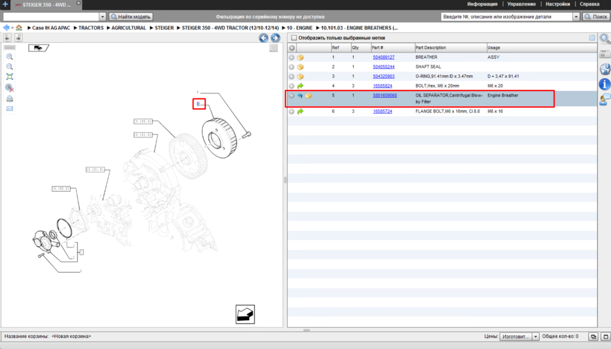Print the engine breathers diagram

coord(10,99)
